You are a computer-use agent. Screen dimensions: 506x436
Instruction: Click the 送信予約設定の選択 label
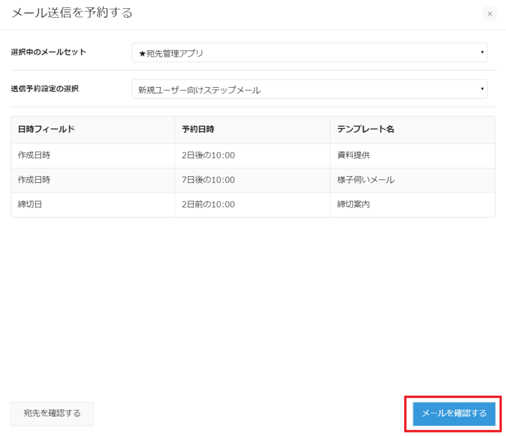tap(44, 89)
